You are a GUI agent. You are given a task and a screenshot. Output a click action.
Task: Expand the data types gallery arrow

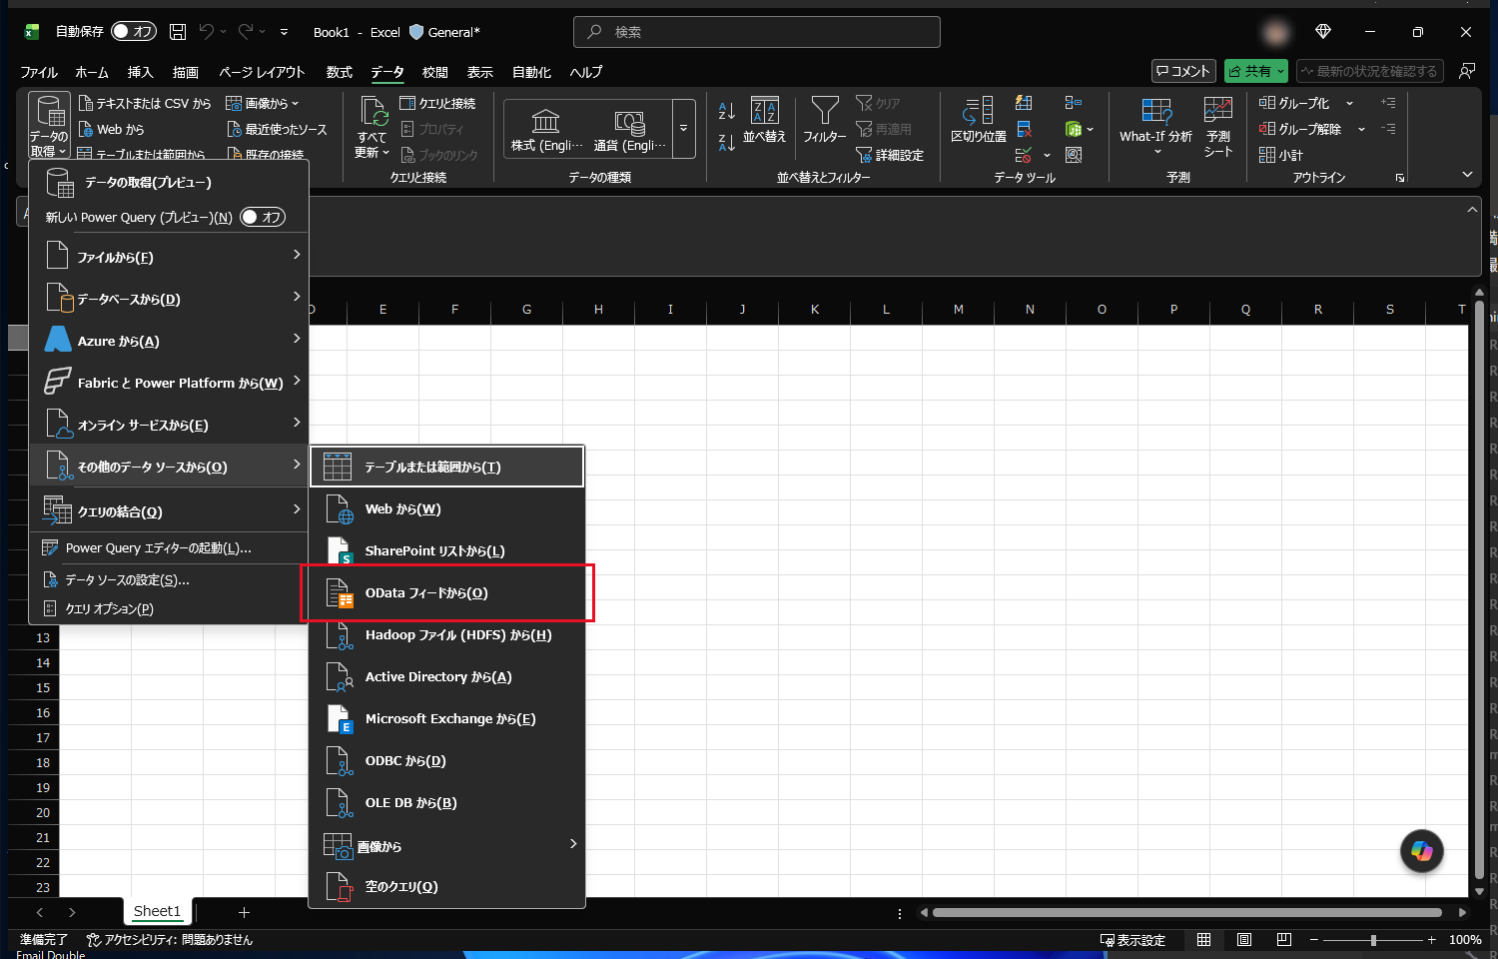click(684, 129)
